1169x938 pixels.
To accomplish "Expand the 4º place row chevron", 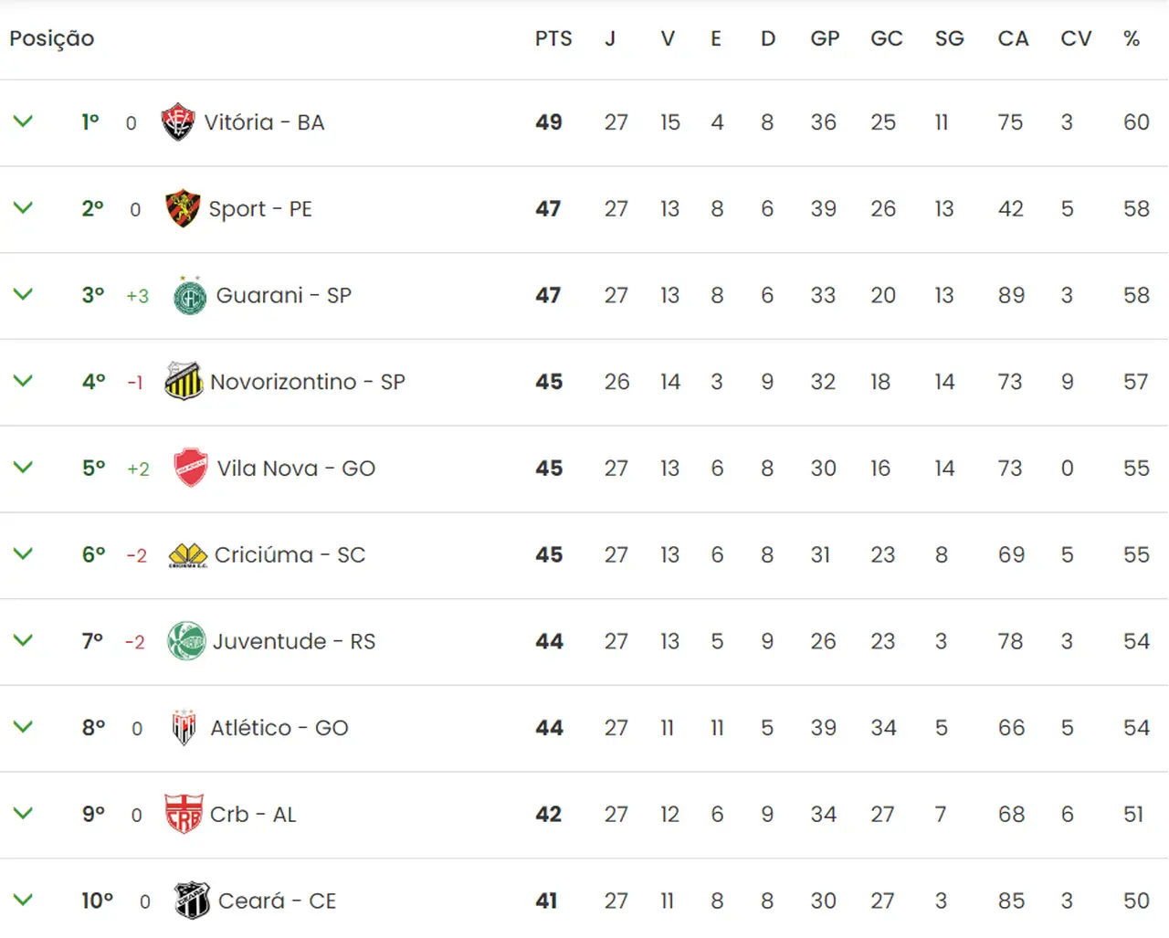I will pos(24,381).
